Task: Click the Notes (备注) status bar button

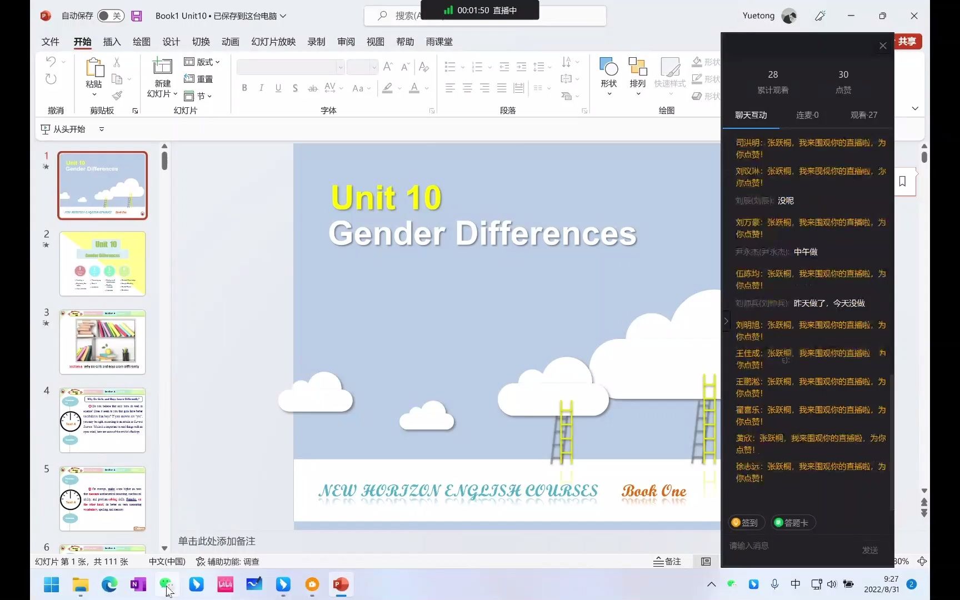Action: click(x=667, y=562)
